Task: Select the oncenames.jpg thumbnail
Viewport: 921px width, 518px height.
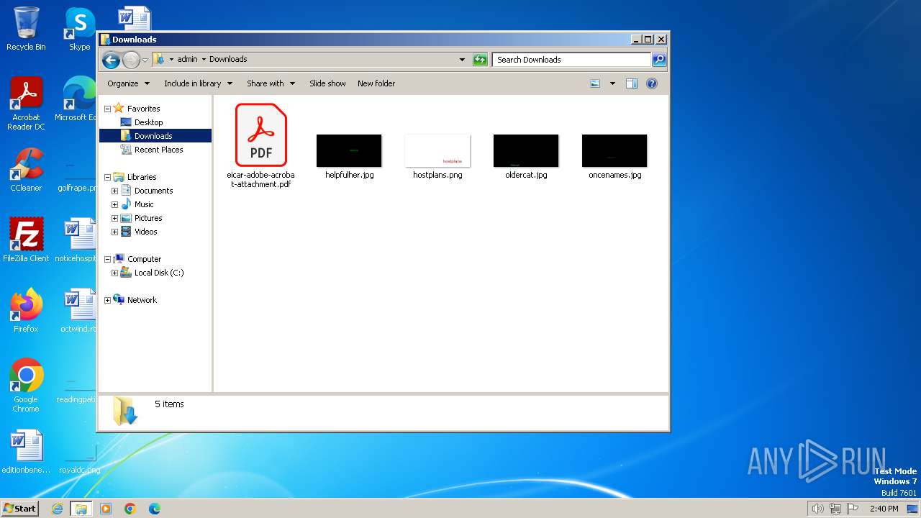Action: (614, 150)
